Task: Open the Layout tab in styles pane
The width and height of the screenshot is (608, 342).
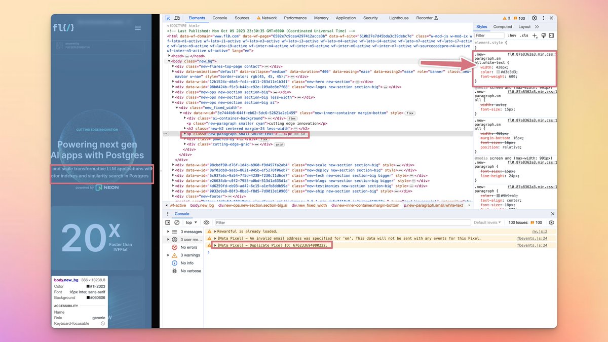Action: [x=524, y=26]
